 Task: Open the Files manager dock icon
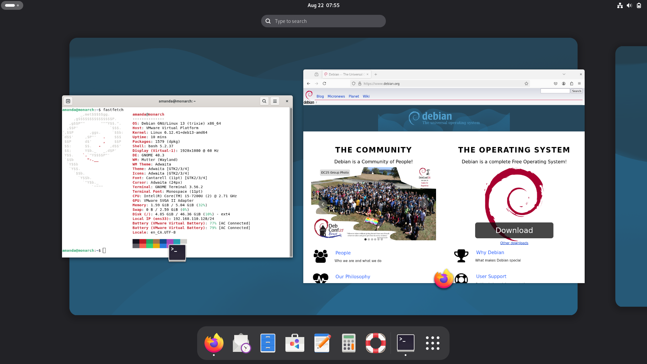point(268,343)
